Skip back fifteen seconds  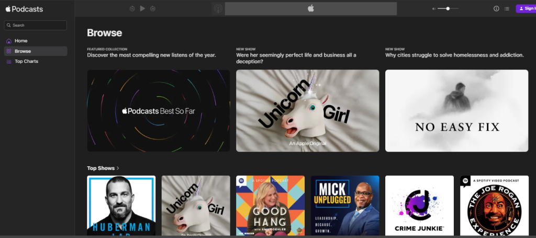132,8
